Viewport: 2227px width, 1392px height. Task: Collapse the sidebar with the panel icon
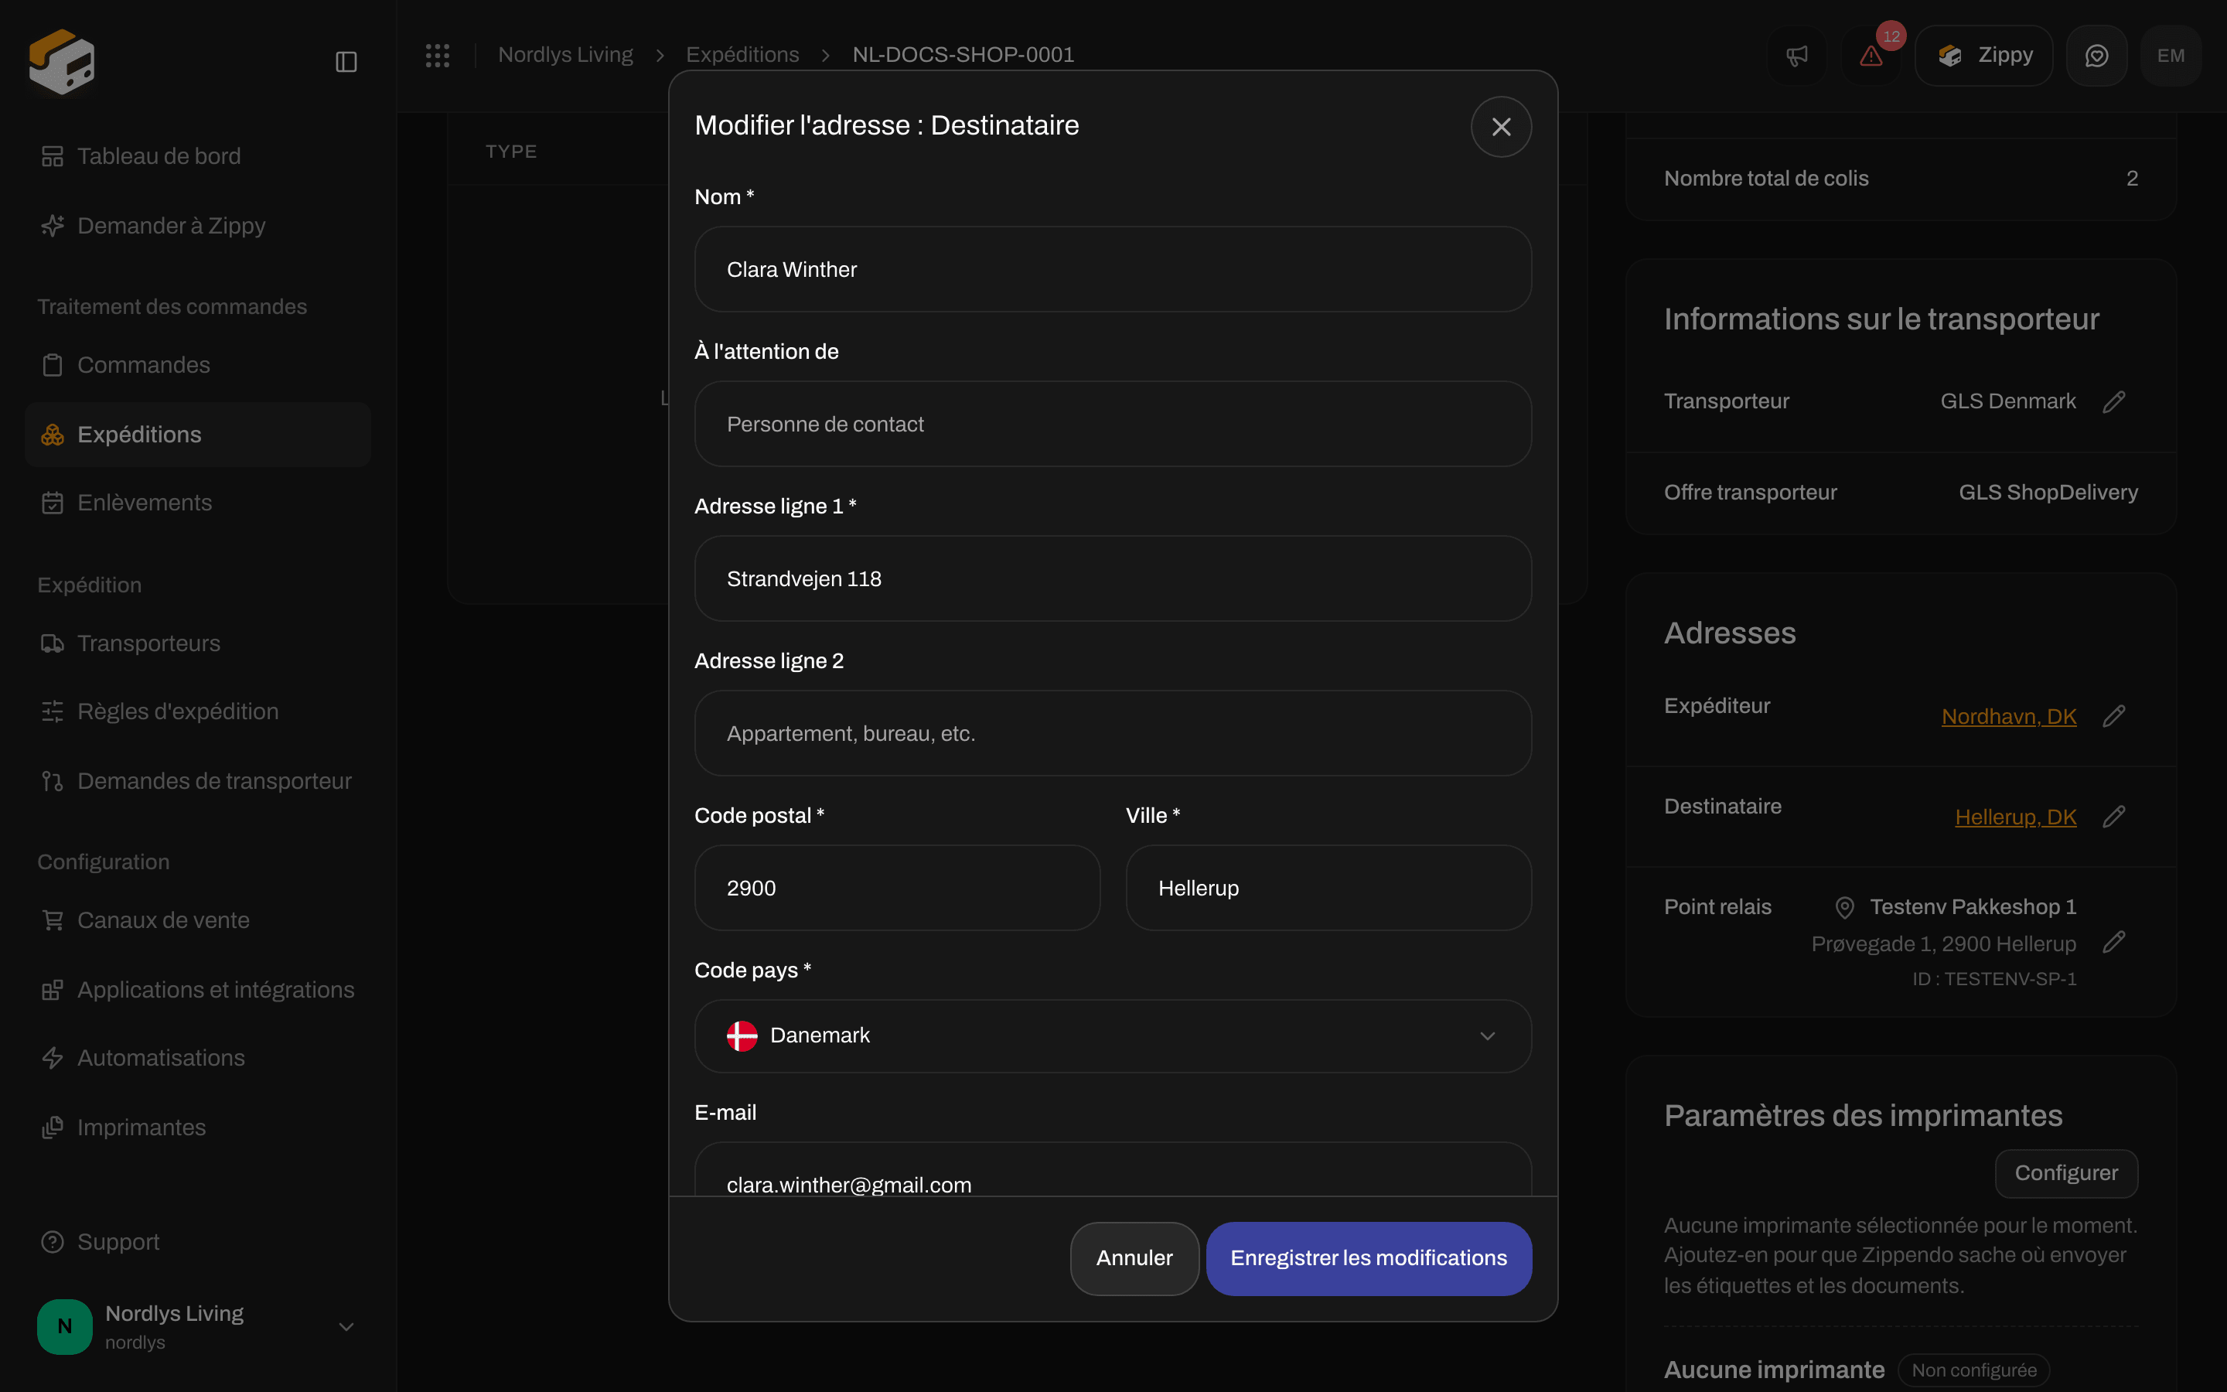(346, 62)
